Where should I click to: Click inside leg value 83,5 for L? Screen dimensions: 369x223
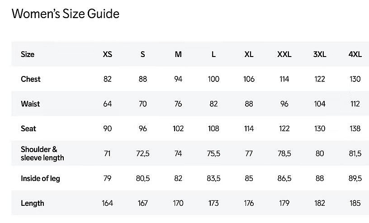[x=213, y=179]
